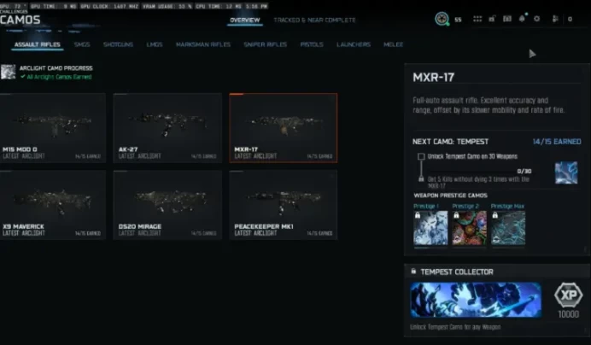The width and height of the screenshot is (591, 345).
Task: Select the Assault Rifles category tab
Action: (38, 44)
